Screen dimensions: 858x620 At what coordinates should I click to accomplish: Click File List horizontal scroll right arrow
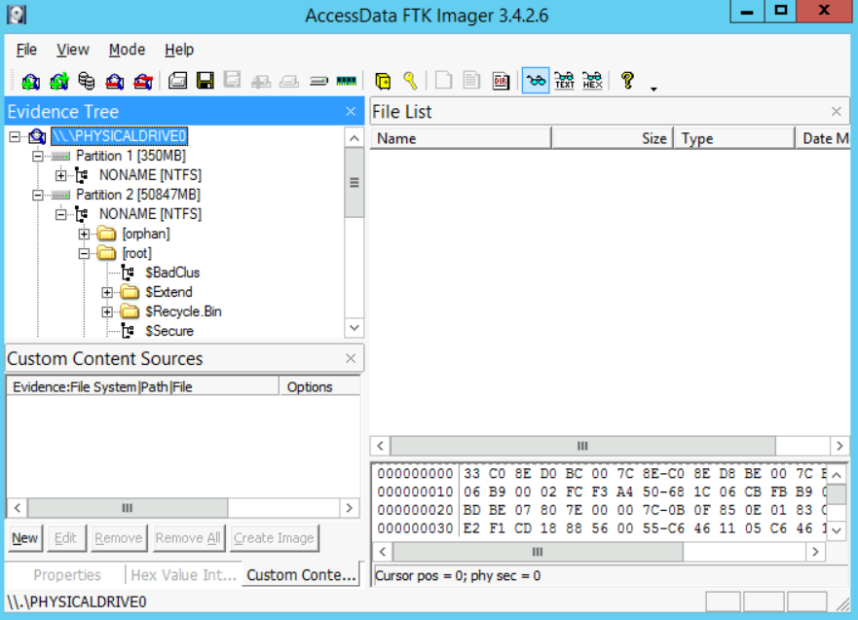coord(839,446)
